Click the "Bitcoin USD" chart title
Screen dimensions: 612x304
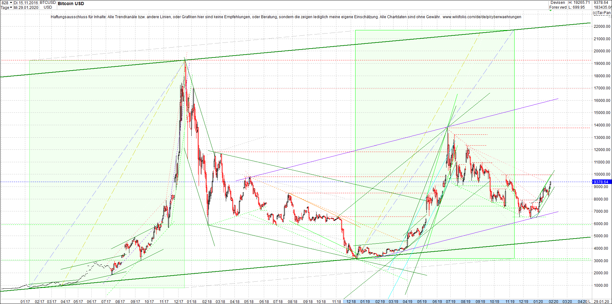point(71,4)
